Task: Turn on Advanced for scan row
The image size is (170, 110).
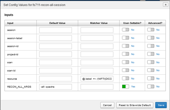Action: 150,62
